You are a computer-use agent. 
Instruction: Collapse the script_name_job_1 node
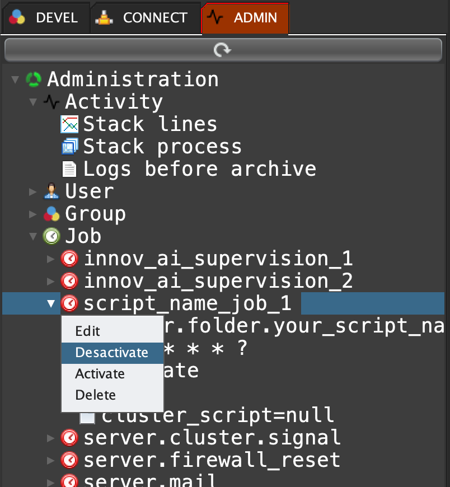click(51, 303)
